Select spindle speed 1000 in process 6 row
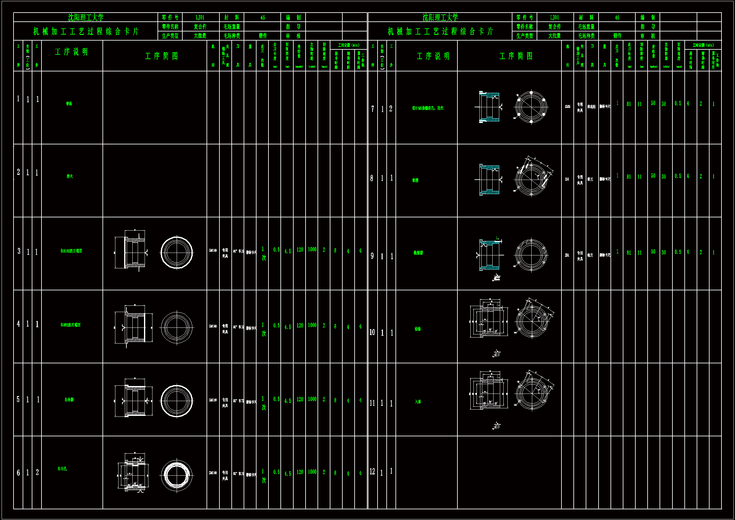The image size is (735, 520). (x=312, y=472)
